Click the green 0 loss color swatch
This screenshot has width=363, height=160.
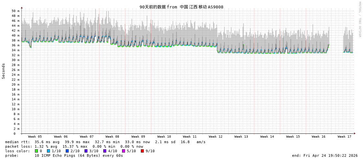(37, 151)
